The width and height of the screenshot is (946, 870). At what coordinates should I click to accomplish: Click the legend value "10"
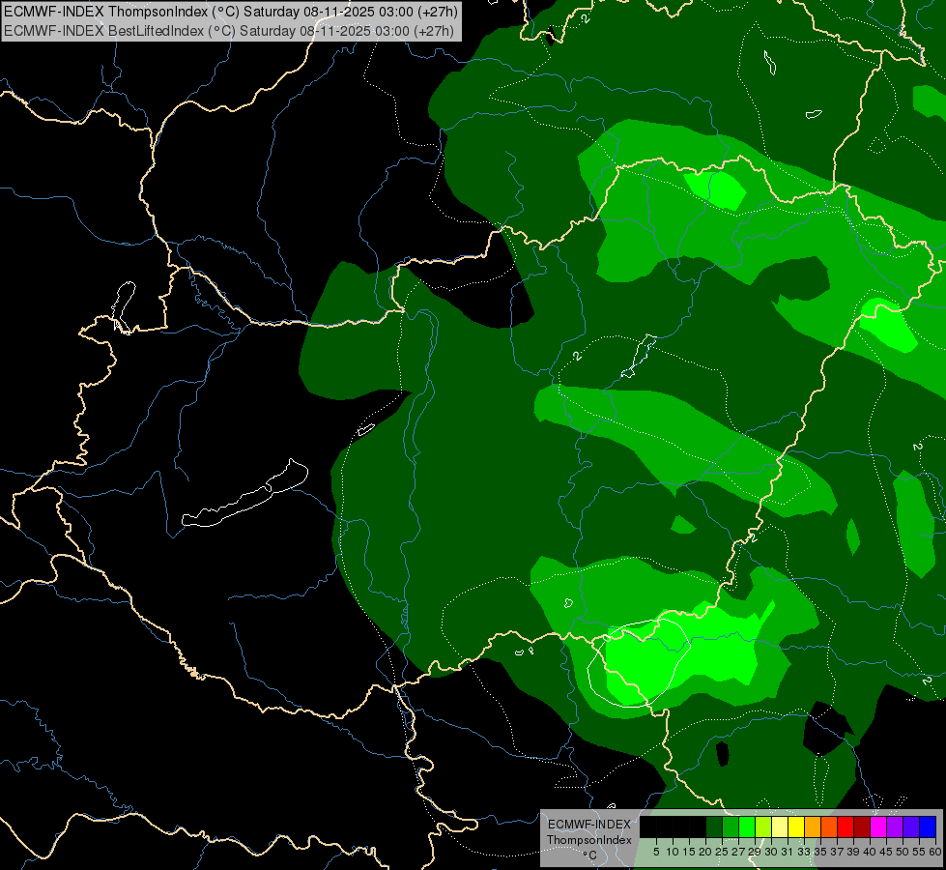pos(673,852)
